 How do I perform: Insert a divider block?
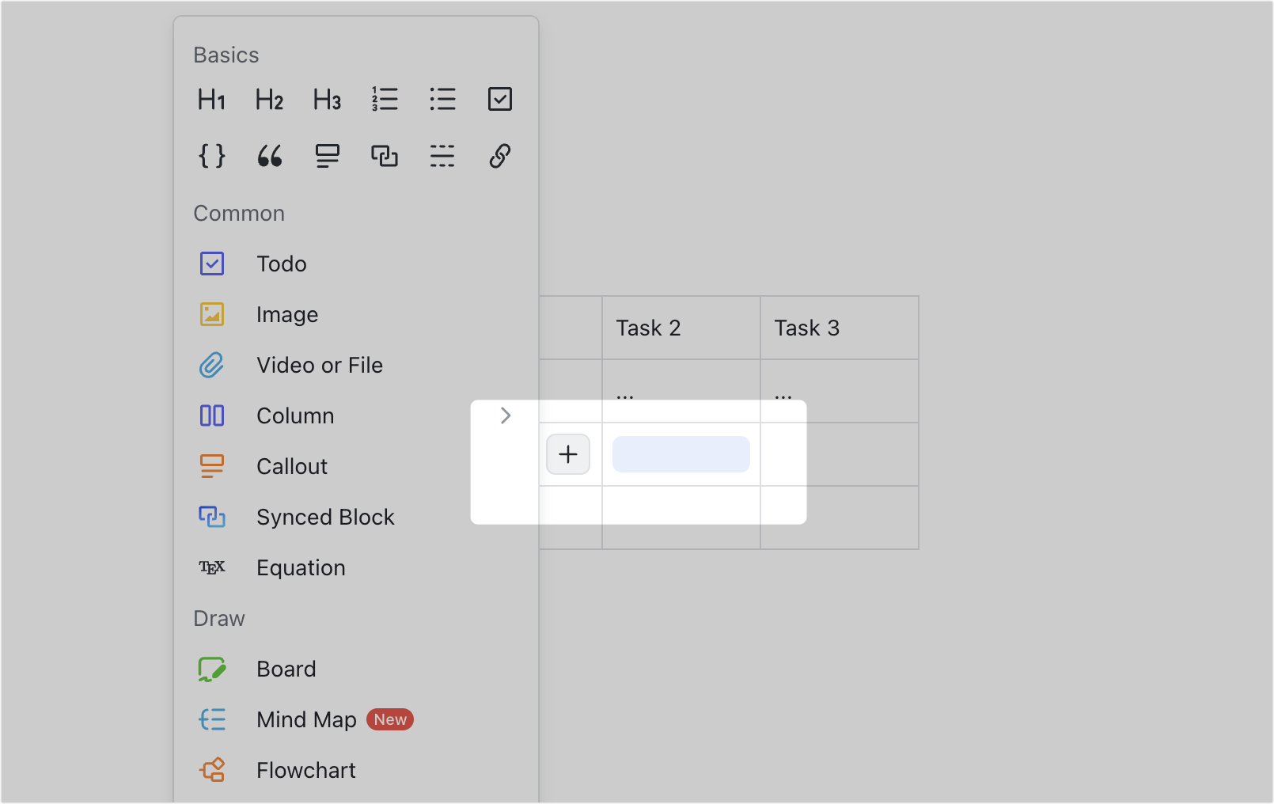442,156
